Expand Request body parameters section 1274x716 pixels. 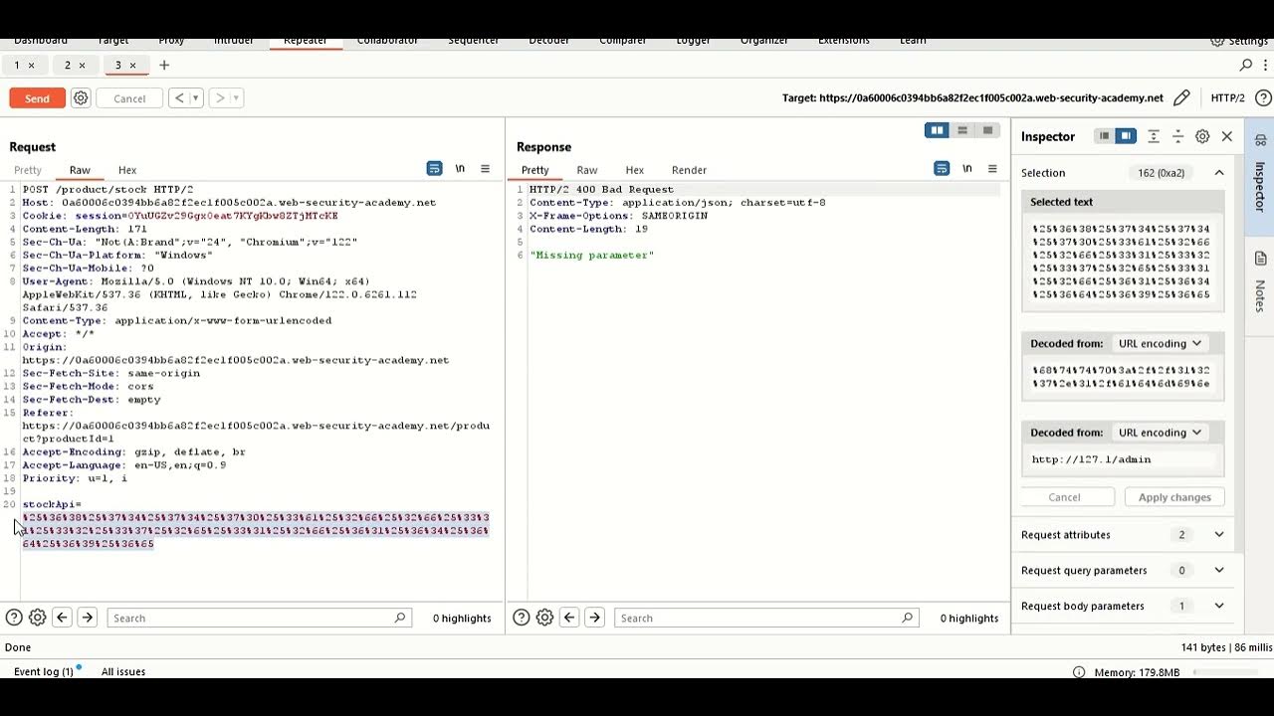pyautogui.click(x=1123, y=606)
